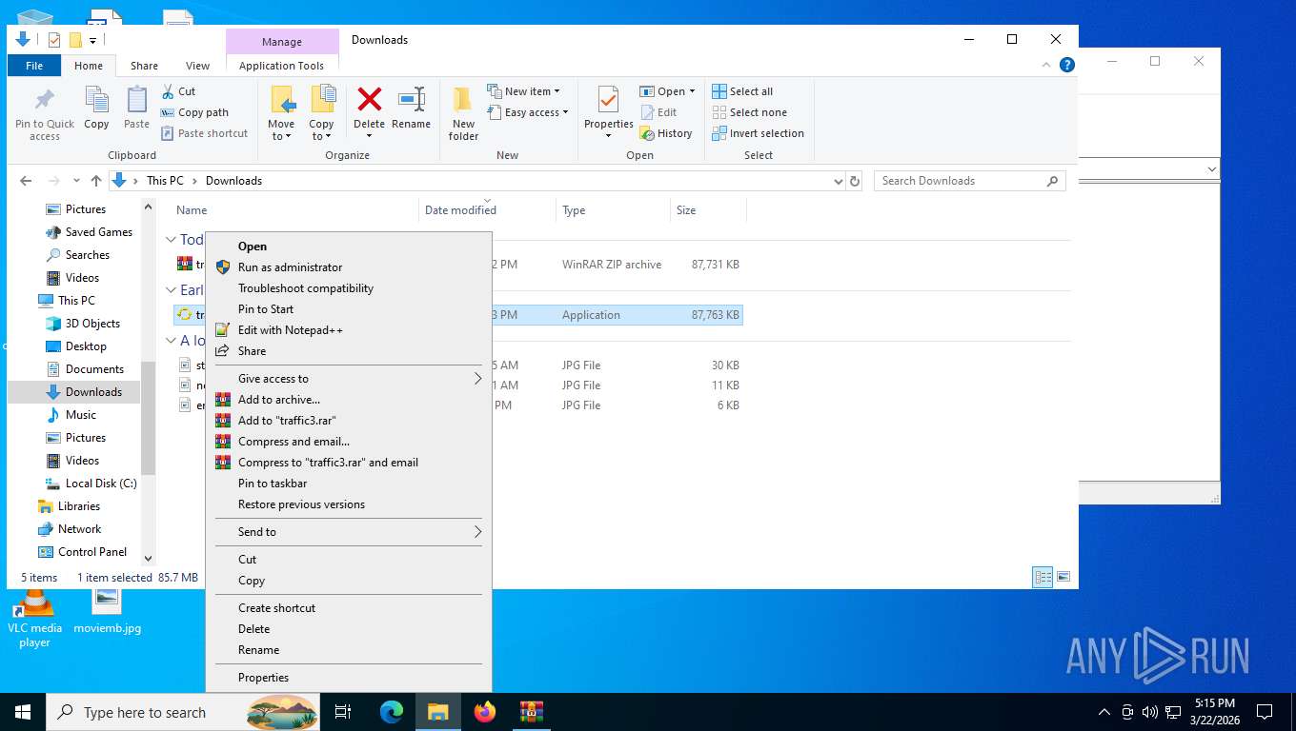Click the taskbar search box

184,711
